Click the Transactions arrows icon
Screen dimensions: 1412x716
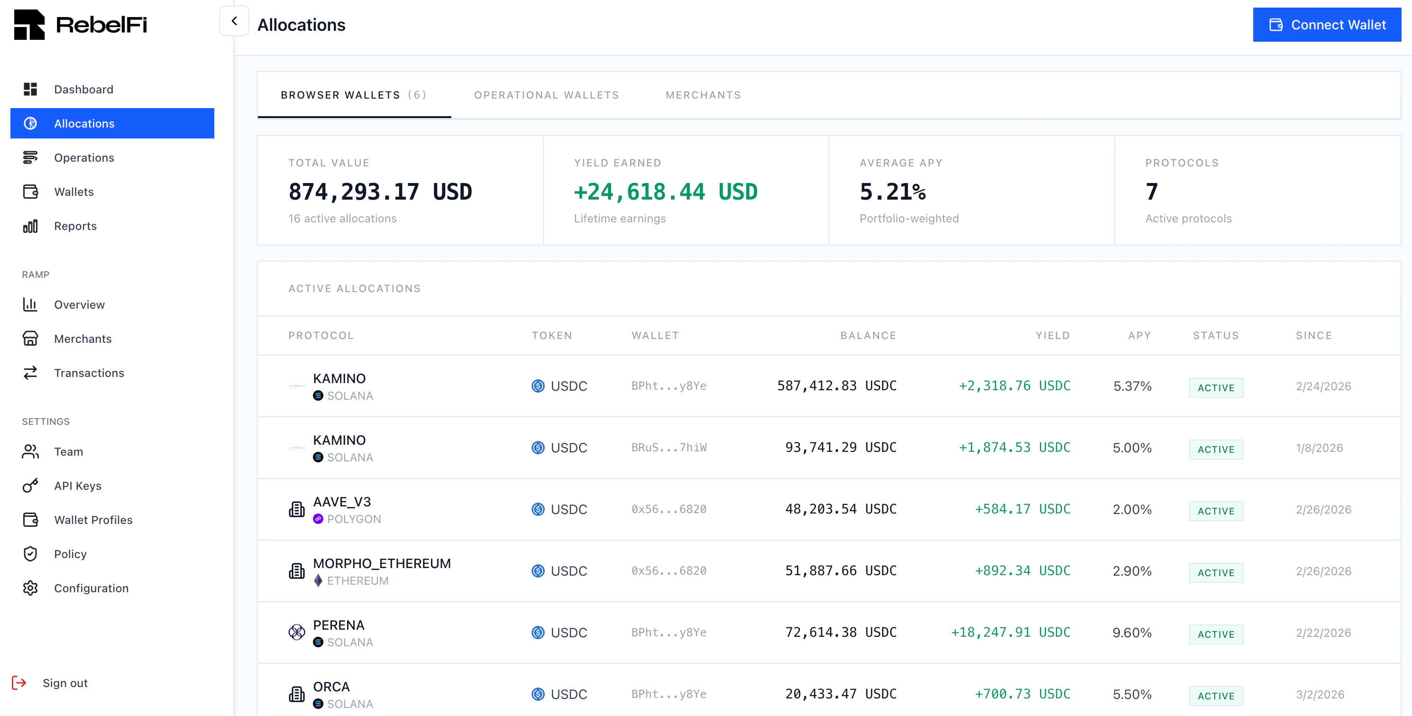pos(30,373)
